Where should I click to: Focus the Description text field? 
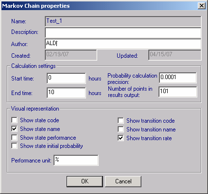pos(123,32)
